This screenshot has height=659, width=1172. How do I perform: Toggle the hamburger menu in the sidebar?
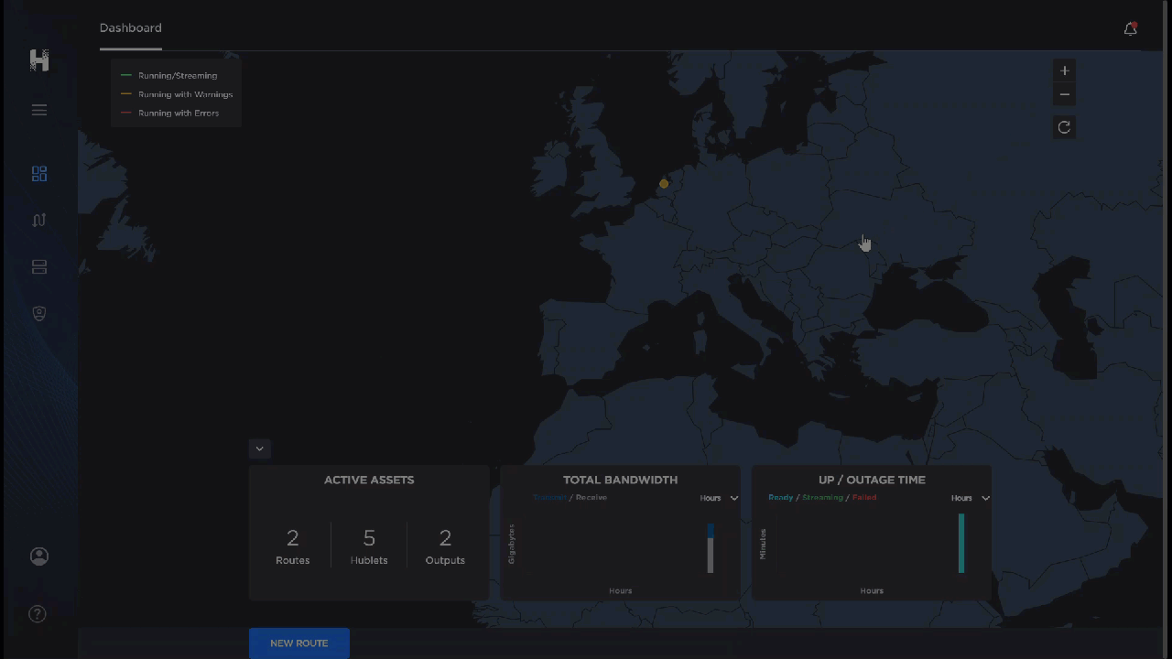[38, 110]
